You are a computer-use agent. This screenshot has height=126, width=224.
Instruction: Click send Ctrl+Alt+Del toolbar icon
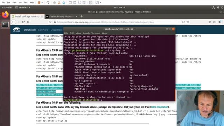tap(48, 2)
